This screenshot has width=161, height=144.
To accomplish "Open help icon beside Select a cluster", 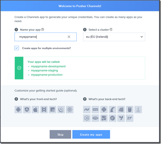I will tap(111, 30).
